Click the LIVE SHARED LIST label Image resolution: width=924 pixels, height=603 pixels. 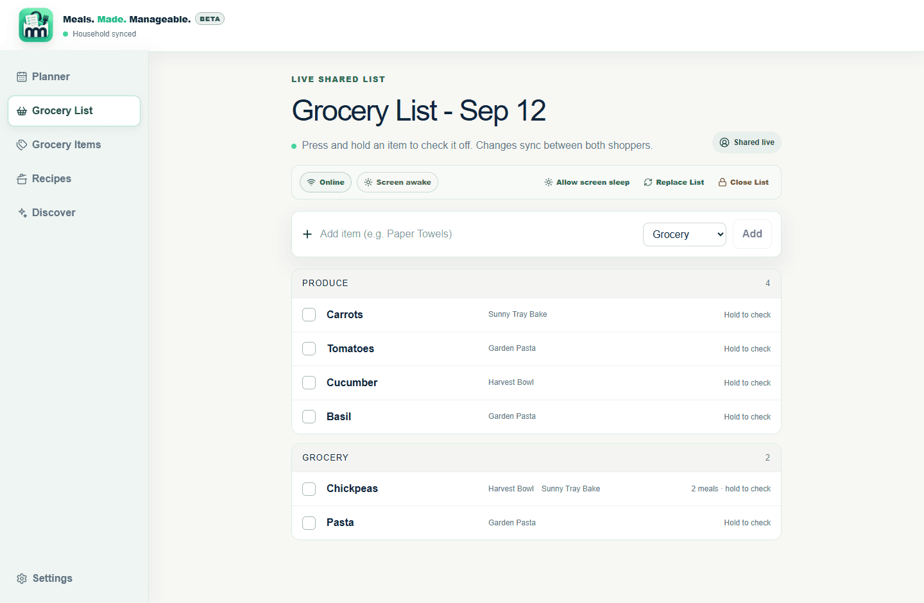point(338,80)
